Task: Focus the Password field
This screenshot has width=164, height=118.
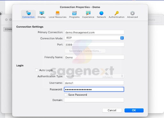Action: pyautogui.click(x=94, y=89)
